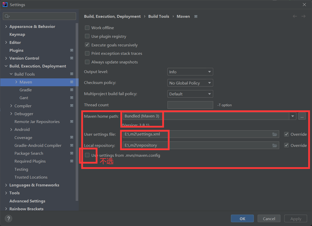
Task: Open help with the question mark button
Action: coord(8,218)
